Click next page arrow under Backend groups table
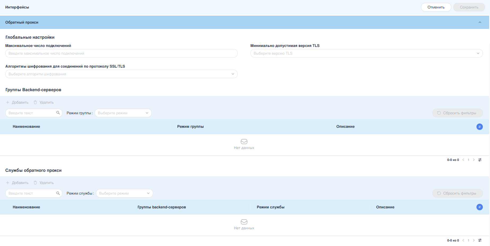Screen dimensions: 490x246 pyautogui.click(x=474, y=160)
